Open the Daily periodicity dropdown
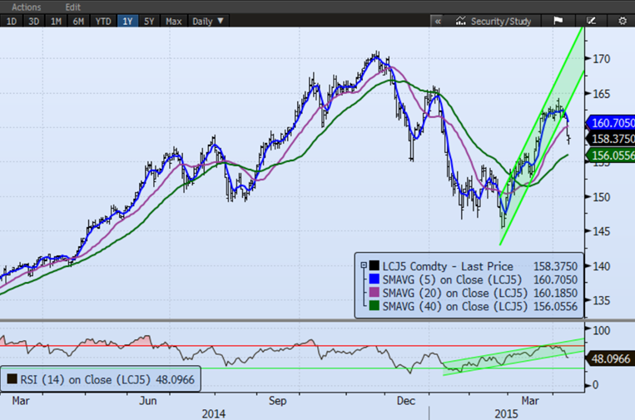Screen dimensions: 635x420 tap(206, 20)
